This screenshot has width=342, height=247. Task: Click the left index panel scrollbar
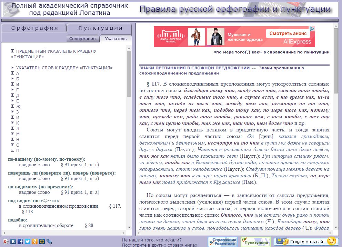pos(129,138)
